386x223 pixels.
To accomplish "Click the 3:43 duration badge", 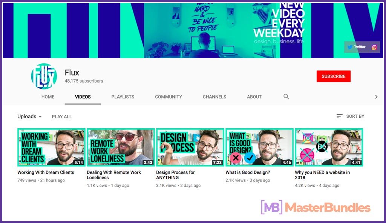I will [x=148, y=162].
